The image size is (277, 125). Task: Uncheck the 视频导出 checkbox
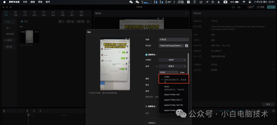(146, 55)
